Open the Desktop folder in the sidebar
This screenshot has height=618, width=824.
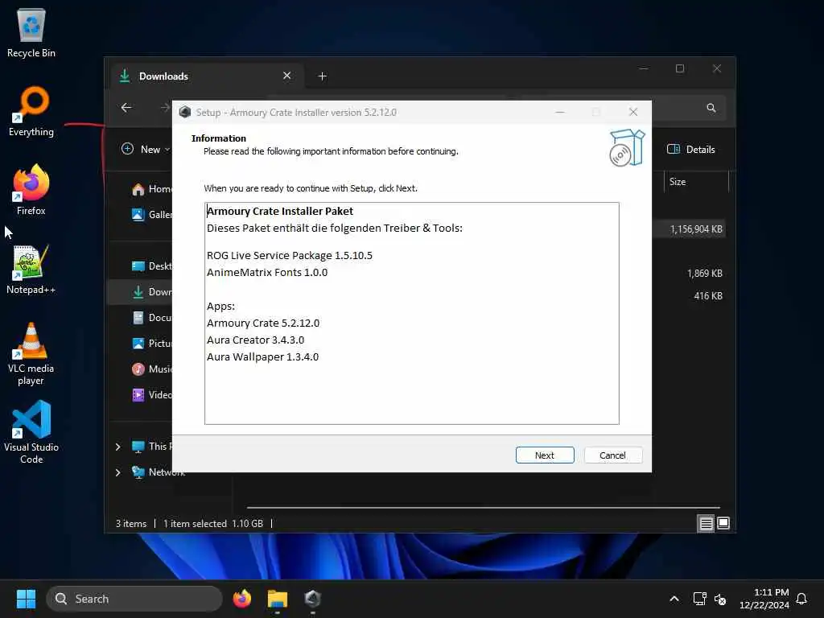tap(151, 266)
